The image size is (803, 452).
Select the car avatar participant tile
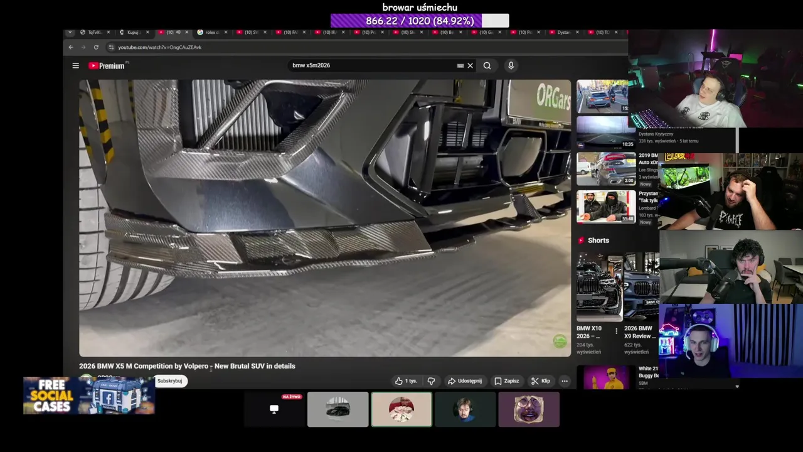[x=338, y=409]
